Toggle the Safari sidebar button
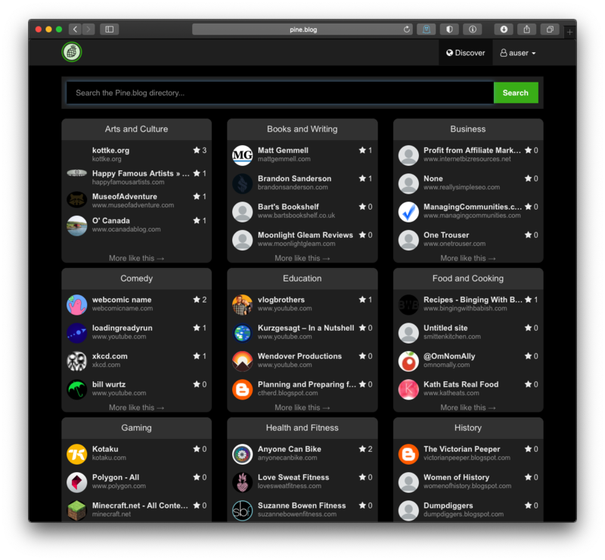Screen dimensions: 605x560 [109, 30]
